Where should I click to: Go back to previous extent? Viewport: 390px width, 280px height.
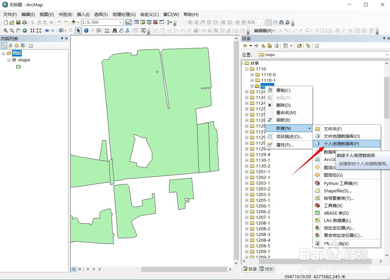47,31
